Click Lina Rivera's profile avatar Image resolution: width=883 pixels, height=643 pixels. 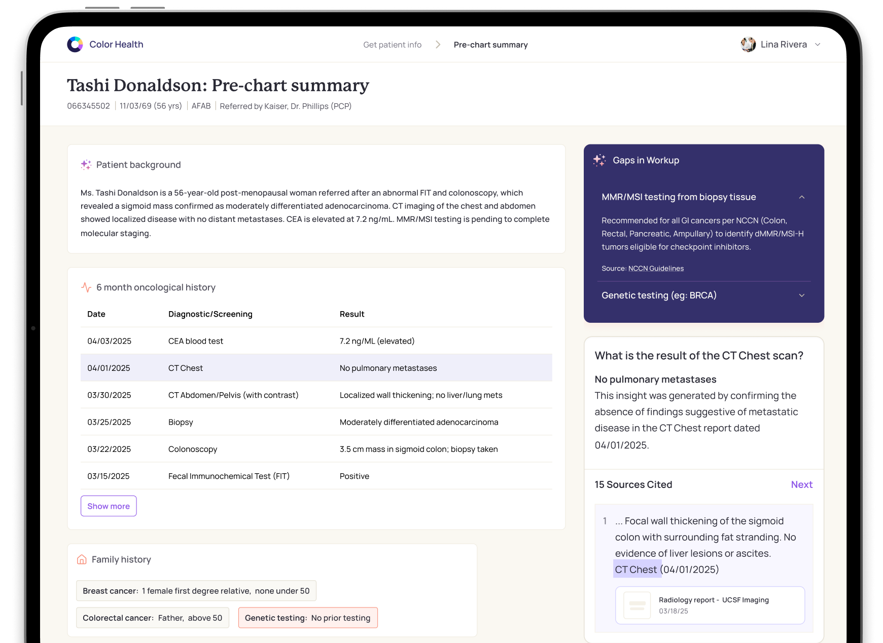(748, 45)
